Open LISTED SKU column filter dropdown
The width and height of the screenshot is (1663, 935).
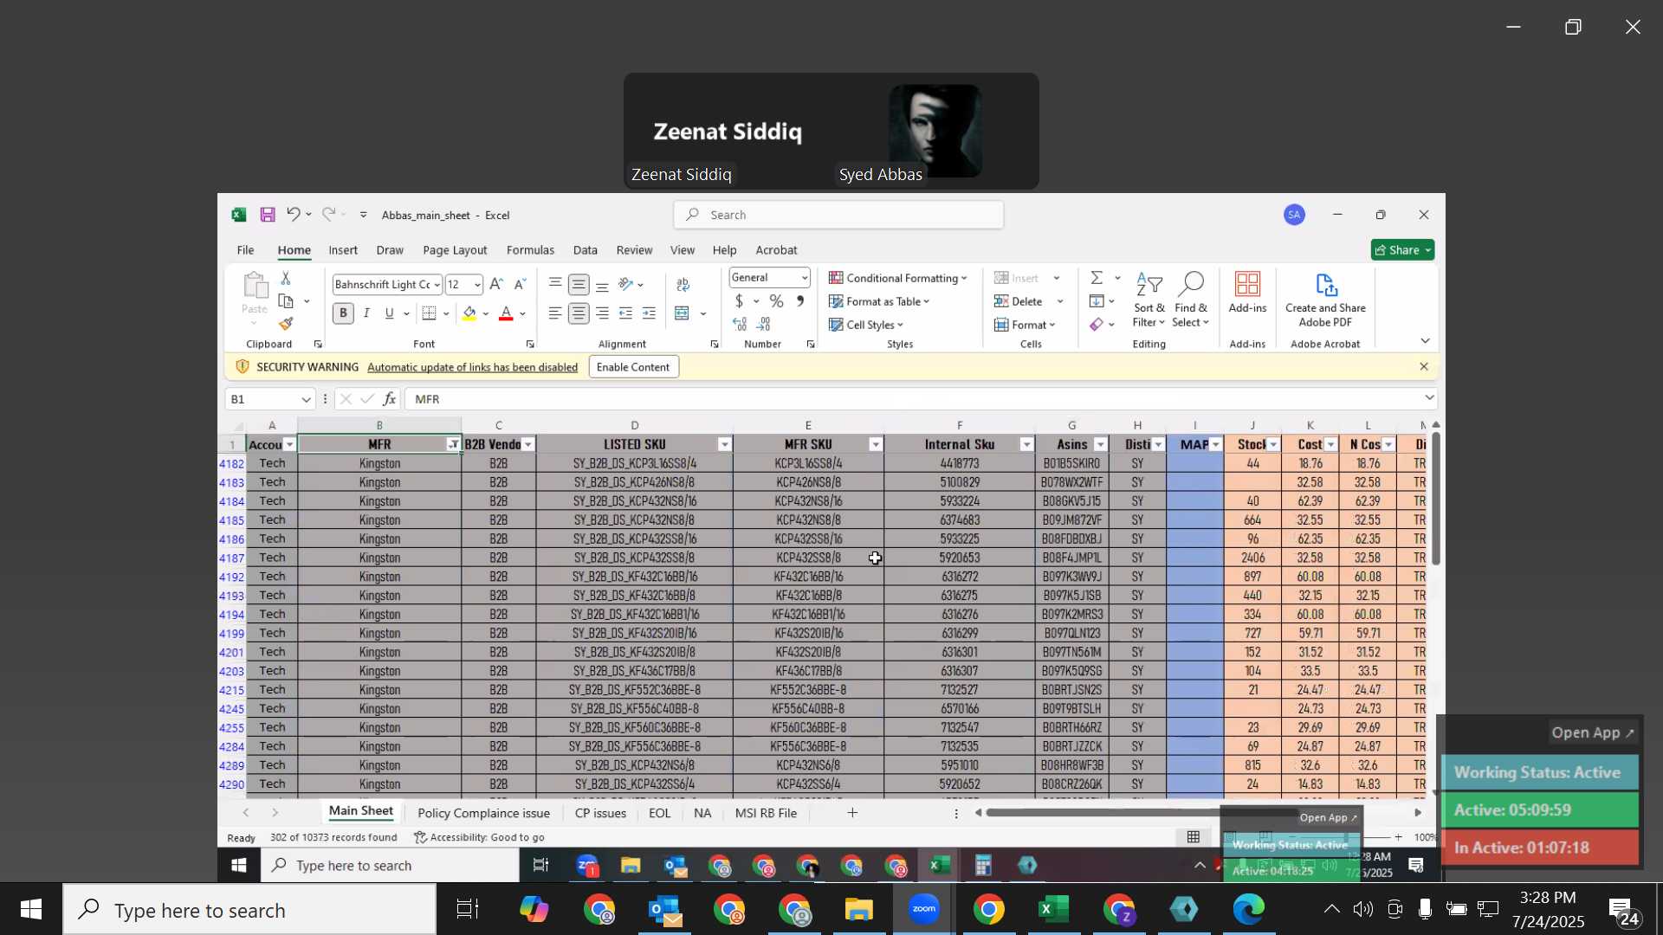(x=724, y=444)
